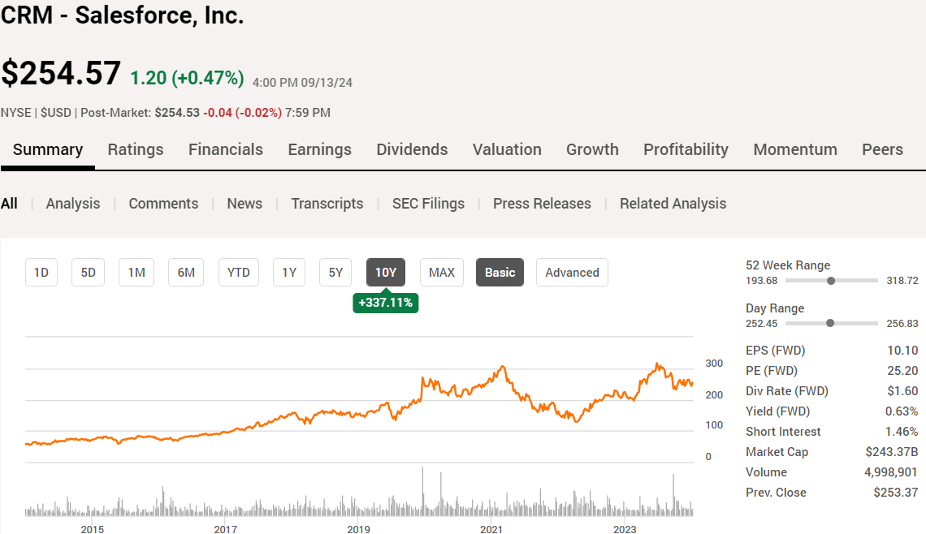Set chart range to 5D
Screen dimensions: 926x534
(88, 273)
